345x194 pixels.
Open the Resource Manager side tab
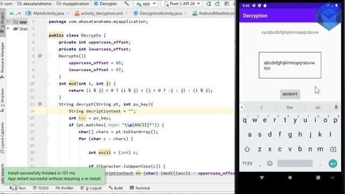point(2,60)
